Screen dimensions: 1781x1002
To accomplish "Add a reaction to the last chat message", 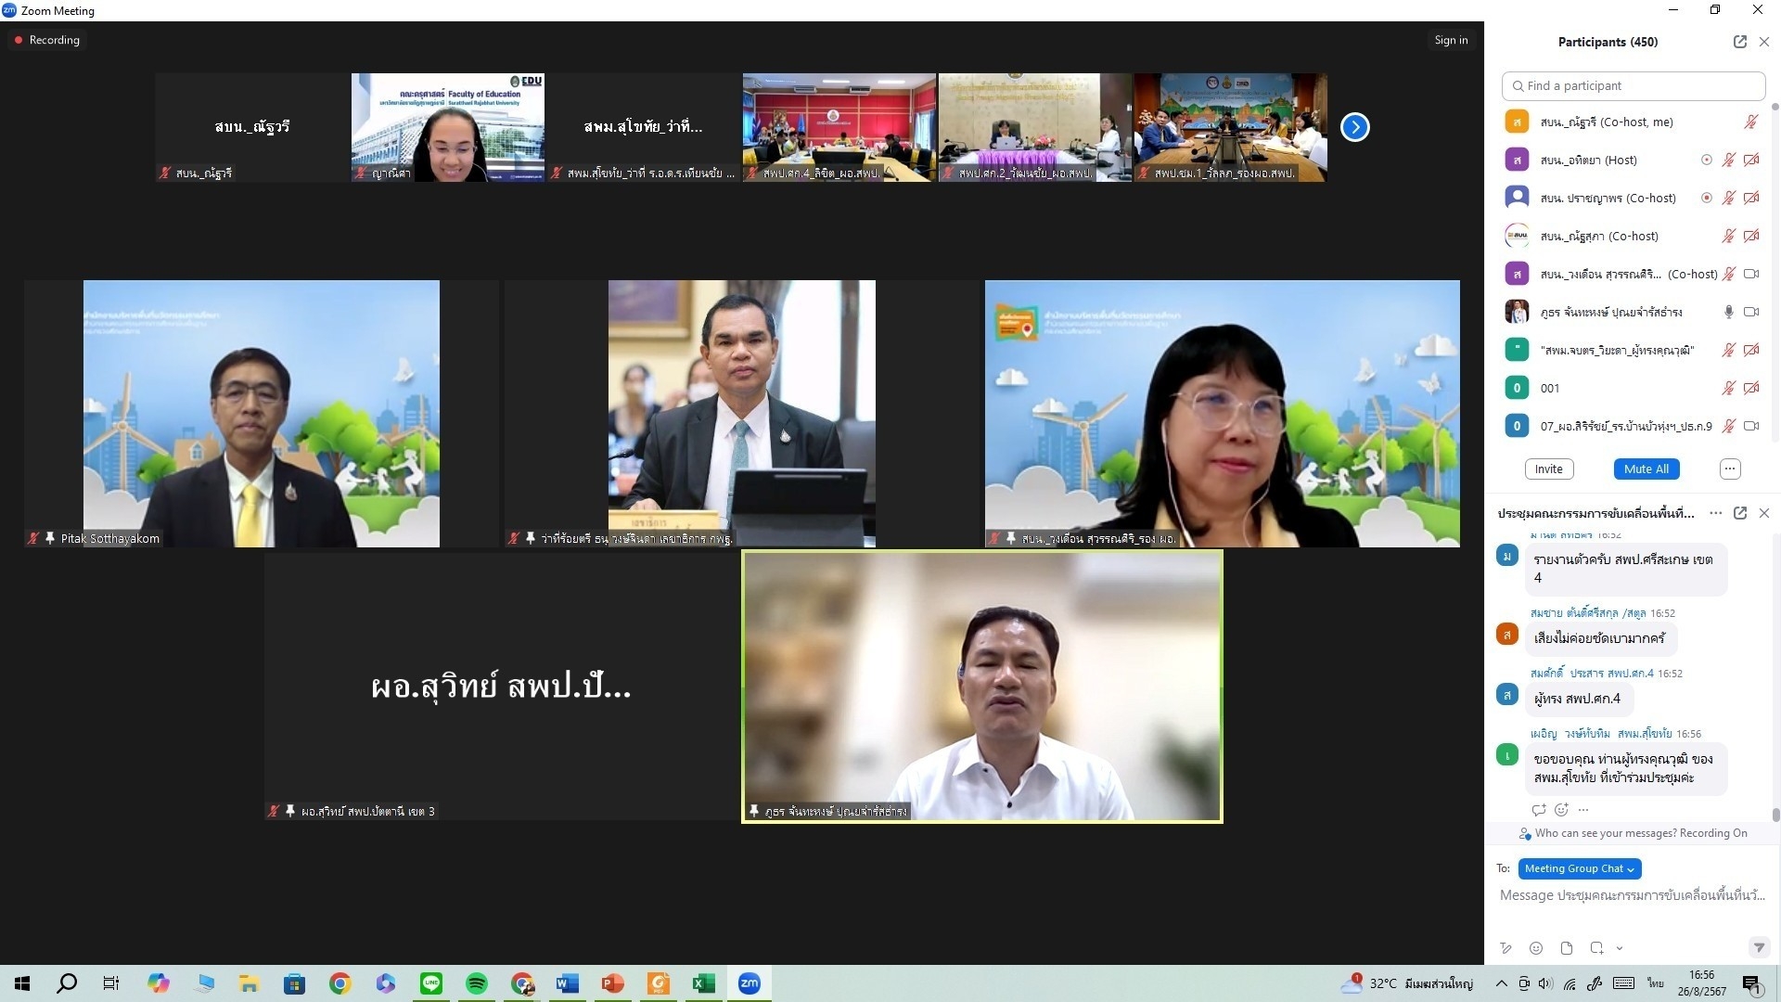I will pyautogui.click(x=1561, y=810).
